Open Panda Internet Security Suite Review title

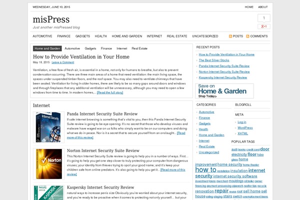coord(102,114)
